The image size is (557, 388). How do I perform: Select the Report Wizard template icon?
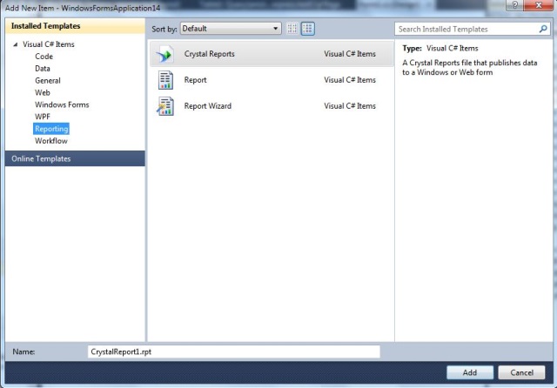point(165,106)
